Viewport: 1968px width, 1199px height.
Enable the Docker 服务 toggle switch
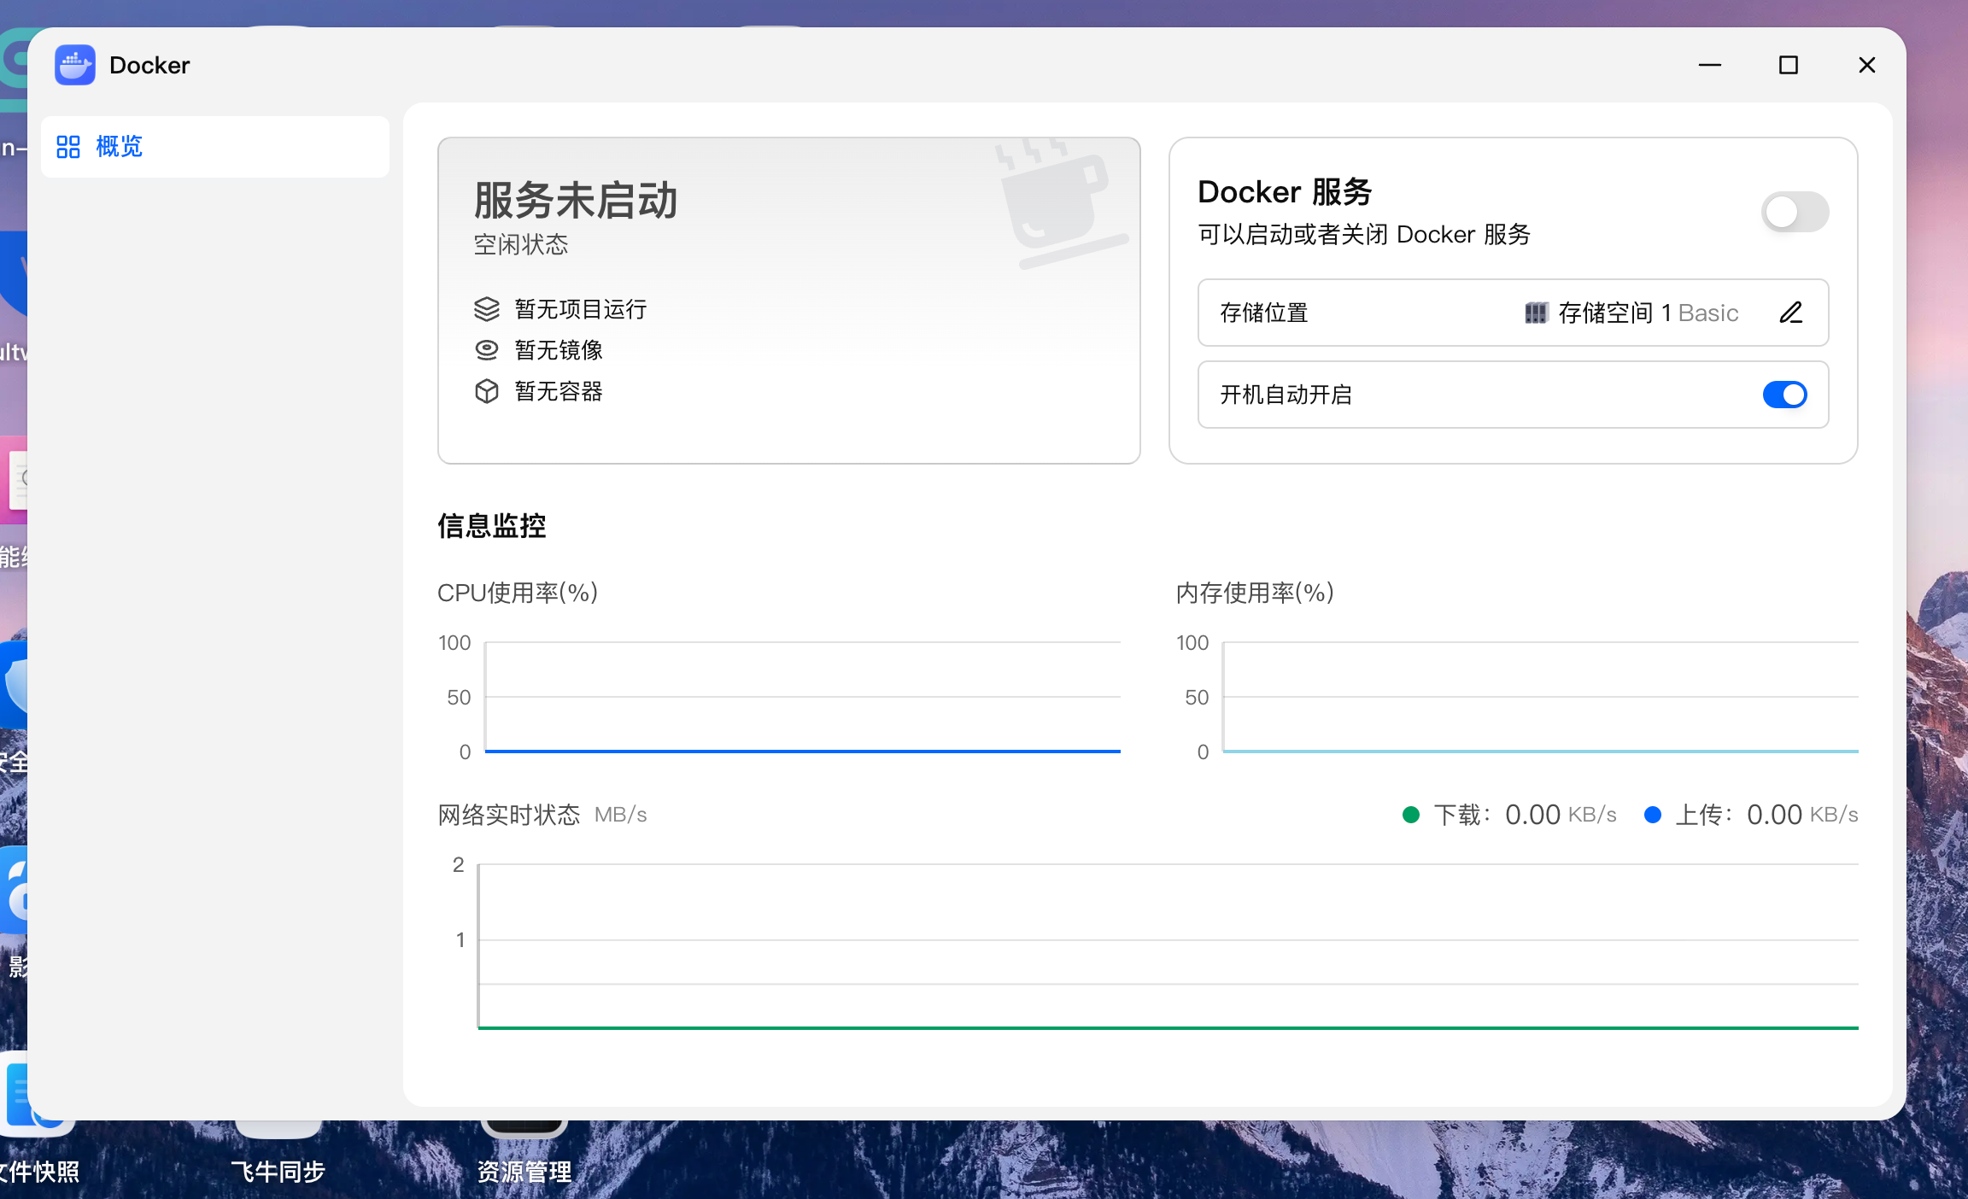[x=1795, y=212]
